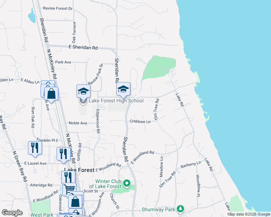Click the Burr Oak Rd street label
271x217 pixels.
coord(33,118)
